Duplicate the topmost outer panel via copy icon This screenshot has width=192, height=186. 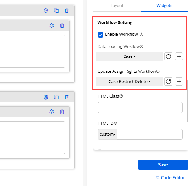point(56,11)
